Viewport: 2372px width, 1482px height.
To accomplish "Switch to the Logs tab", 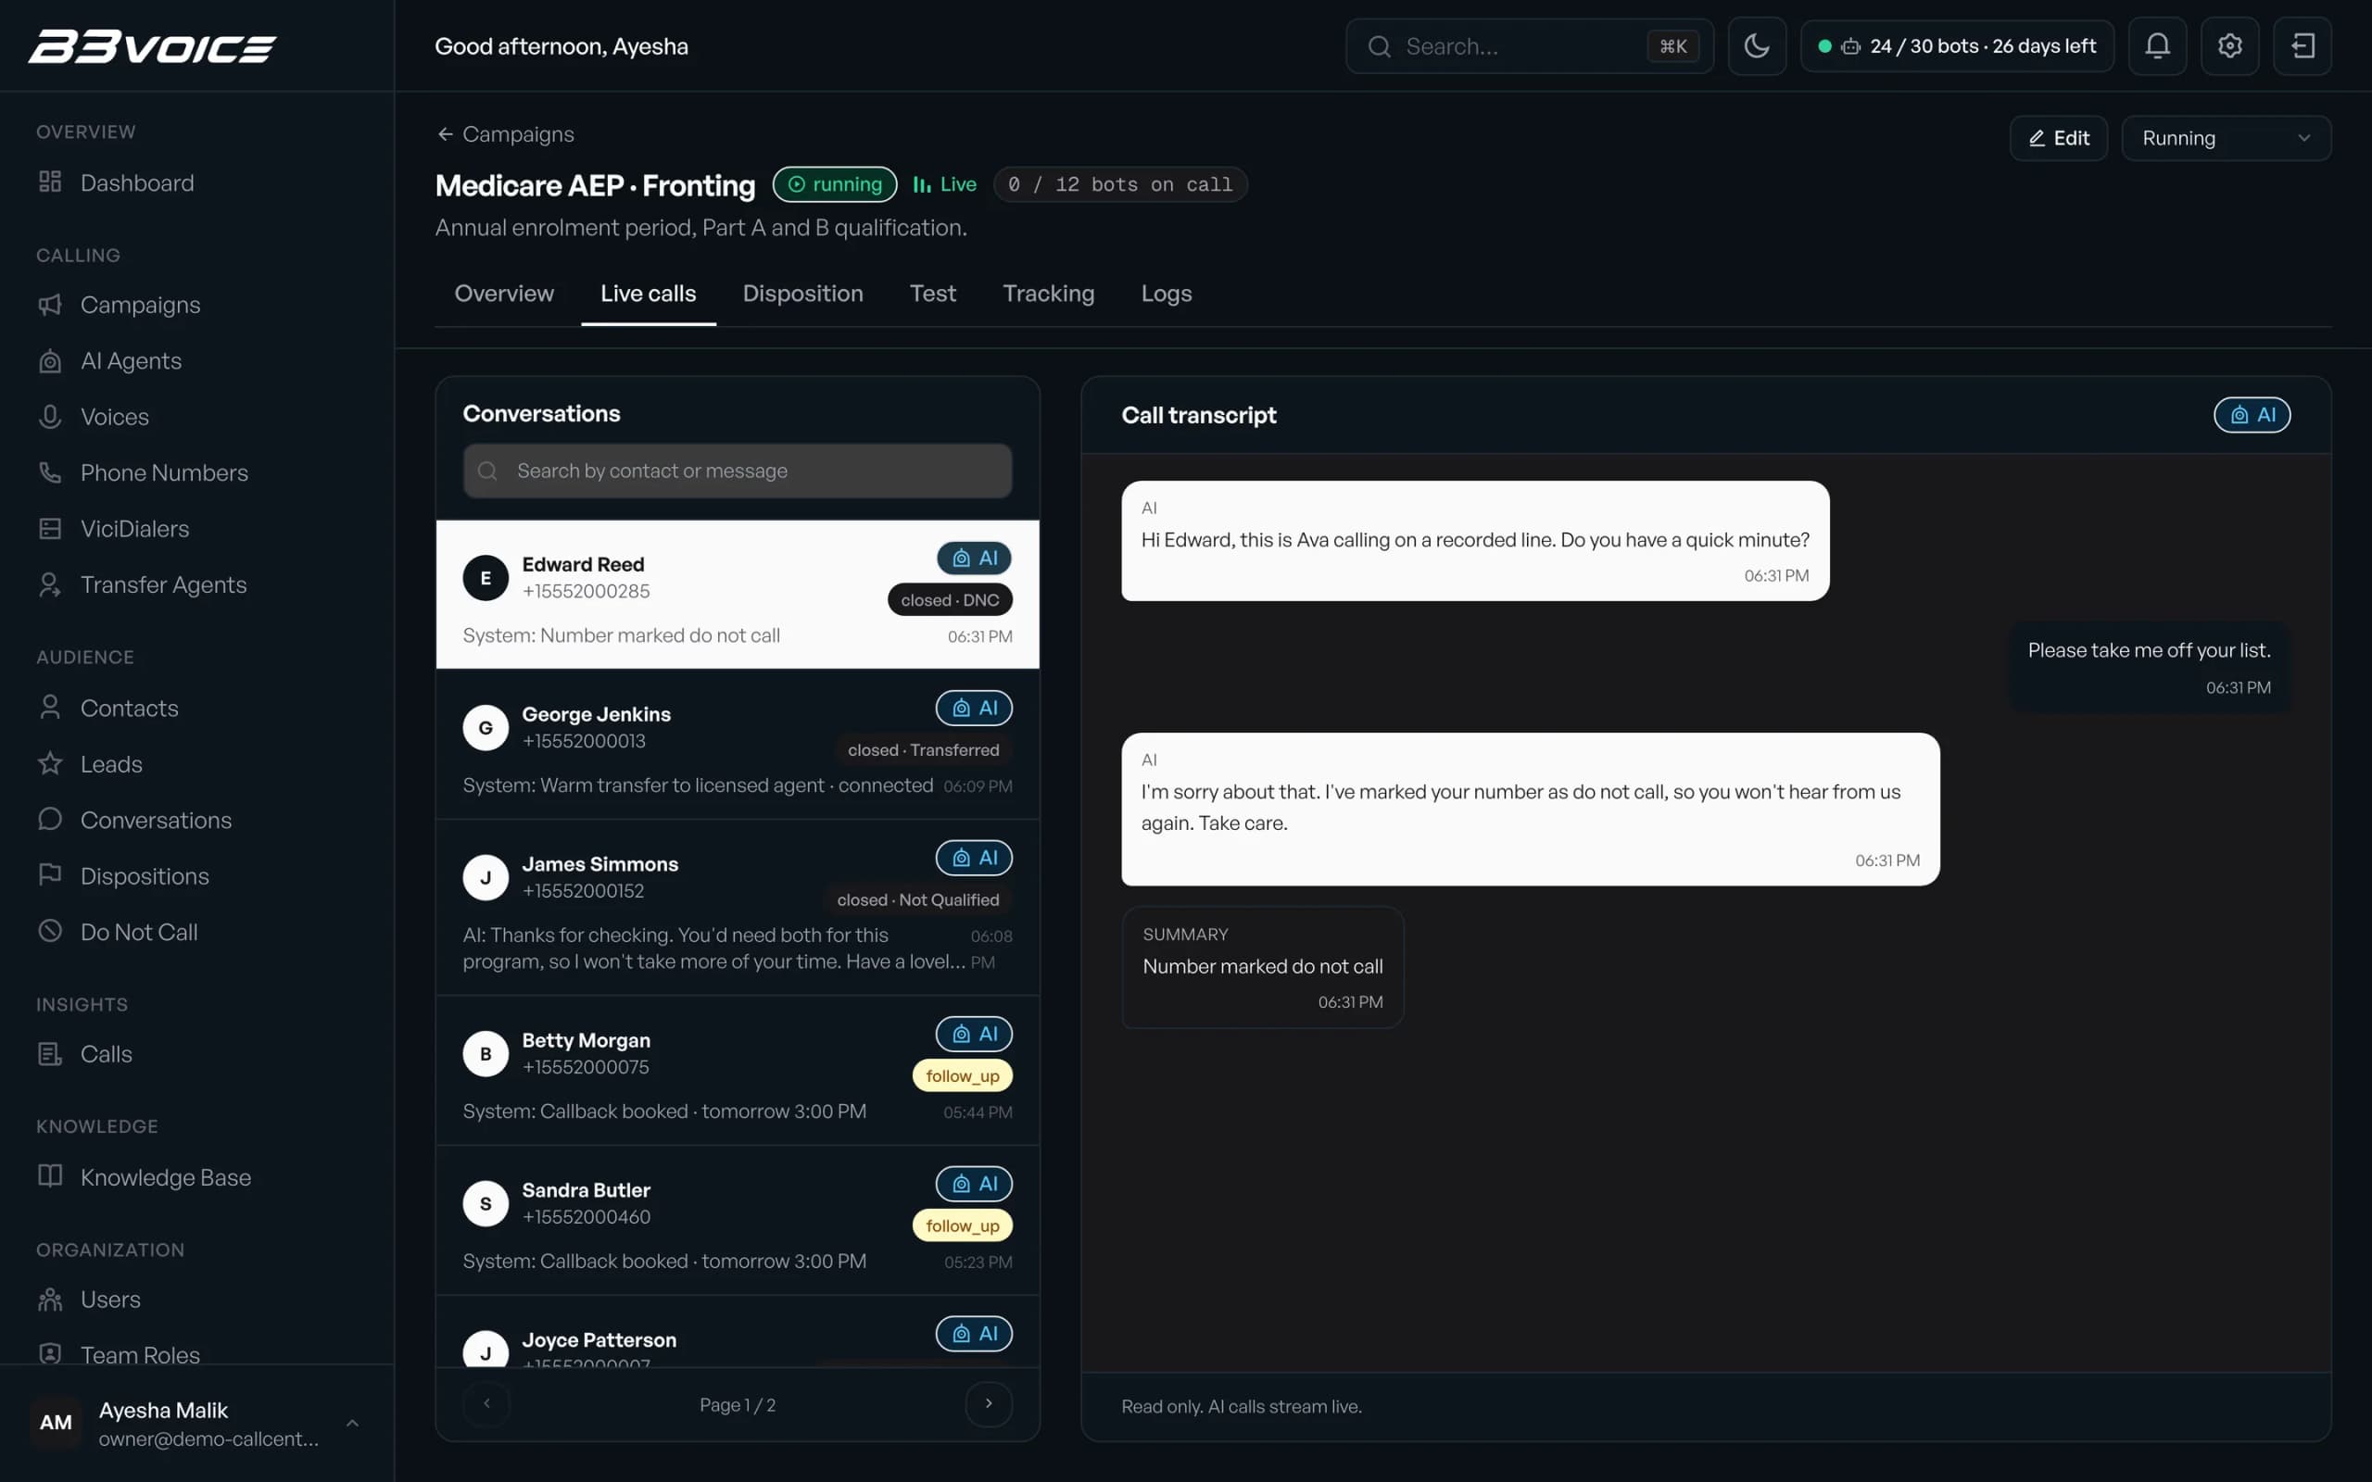I will tap(1167, 293).
